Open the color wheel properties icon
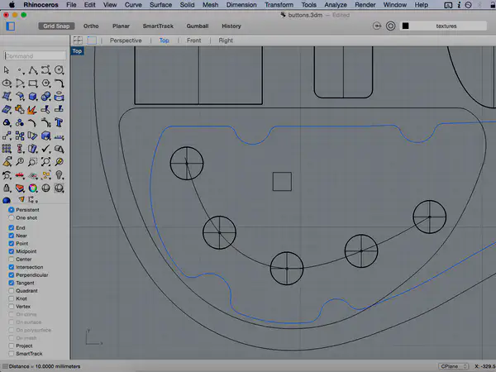Screen dimensions: 496x372 (33, 188)
